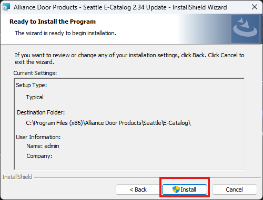The width and height of the screenshot is (263, 200).
Task: Click the InstallShield brand label
Action: pos(17,177)
